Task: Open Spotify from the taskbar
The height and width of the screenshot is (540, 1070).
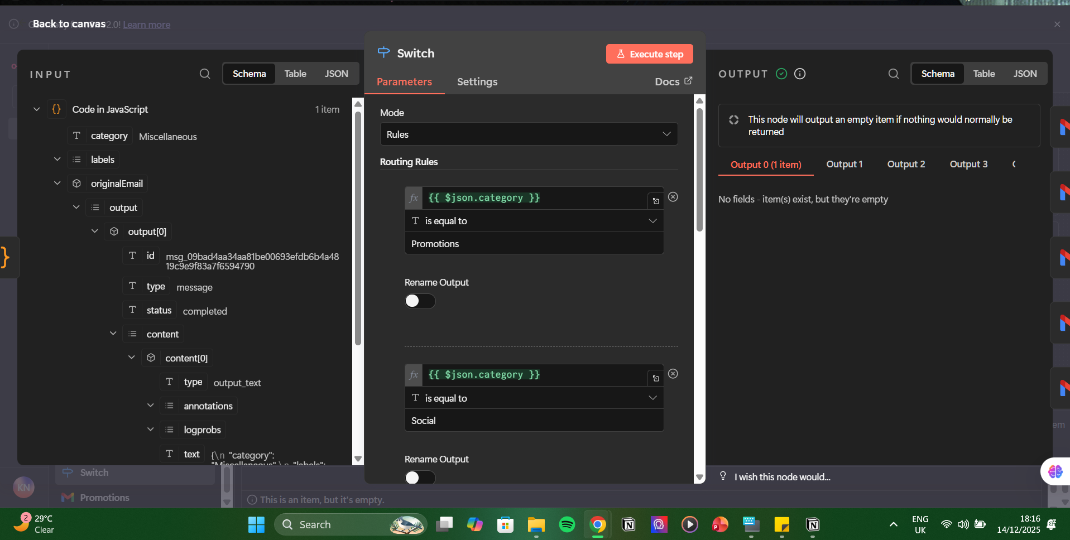Action: pos(567,524)
